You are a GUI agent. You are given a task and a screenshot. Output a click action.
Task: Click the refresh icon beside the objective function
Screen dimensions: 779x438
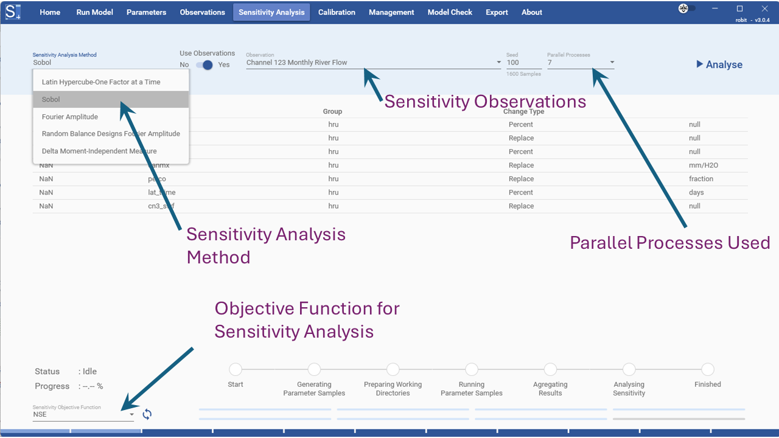147,414
